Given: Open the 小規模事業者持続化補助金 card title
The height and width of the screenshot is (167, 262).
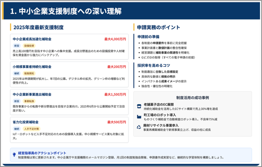Looking at the screenshot, I should (32, 67).
